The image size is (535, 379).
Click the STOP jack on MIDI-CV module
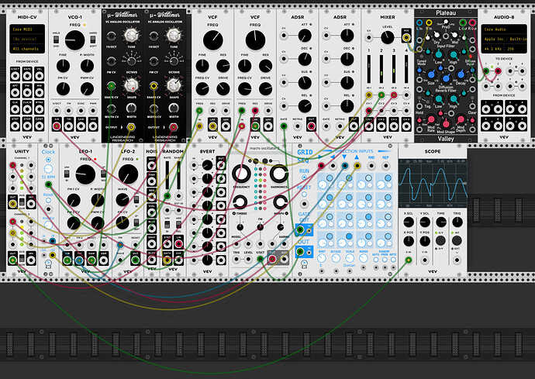(27, 126)
